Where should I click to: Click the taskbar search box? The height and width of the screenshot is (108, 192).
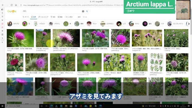click(22, 106)
